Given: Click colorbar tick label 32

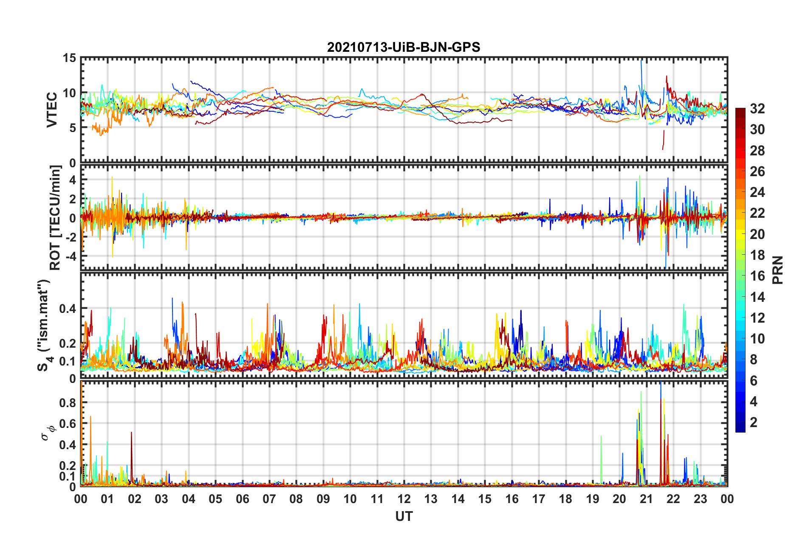Looking at the screenshot, I should [757, 109].
